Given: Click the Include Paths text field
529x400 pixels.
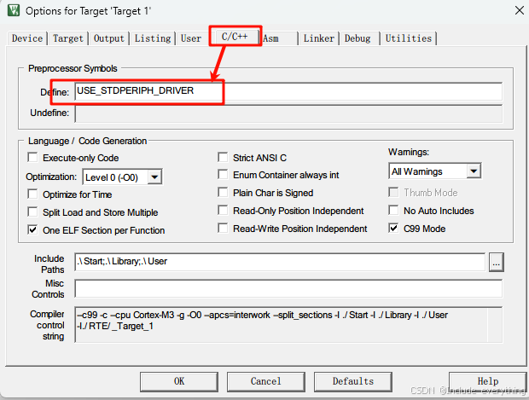Looking at the screenshot, I should coord(280,262).
